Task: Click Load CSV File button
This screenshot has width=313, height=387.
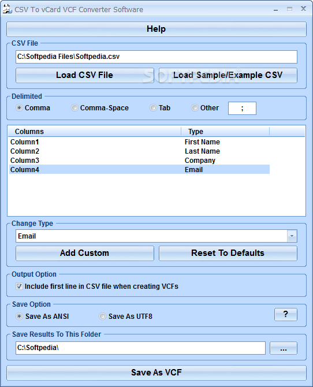Action: click(85, 75)
